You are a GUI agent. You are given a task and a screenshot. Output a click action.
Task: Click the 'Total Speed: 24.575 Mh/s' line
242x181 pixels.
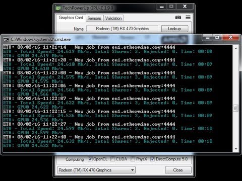[107, 77]
